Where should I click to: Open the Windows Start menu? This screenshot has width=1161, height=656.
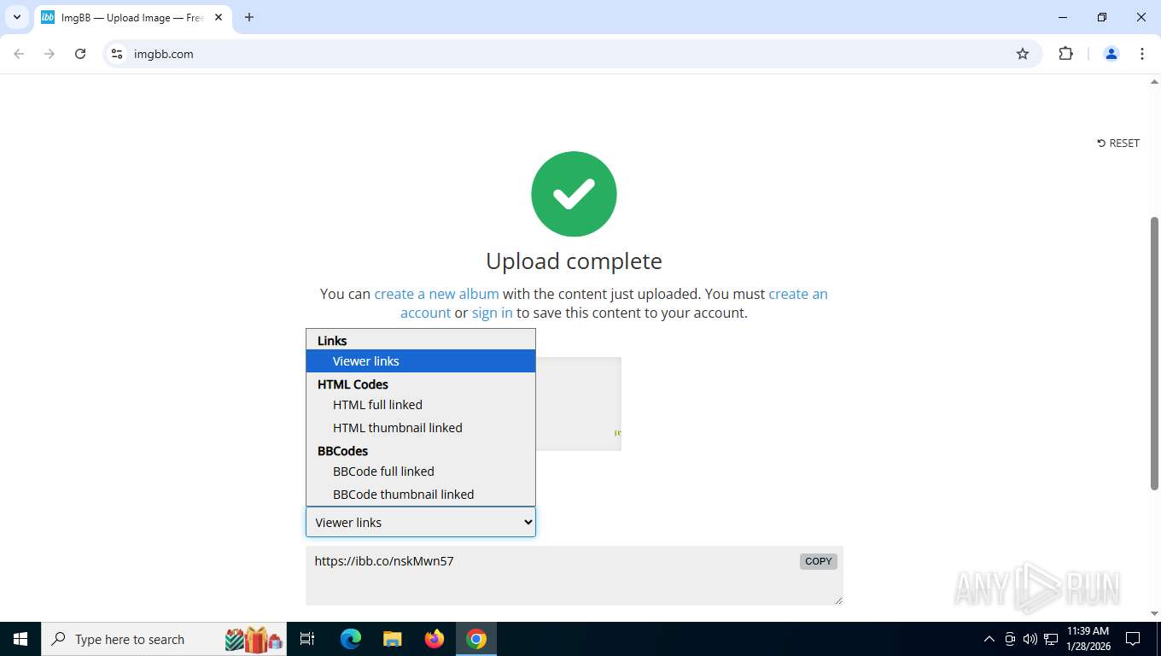20,639
